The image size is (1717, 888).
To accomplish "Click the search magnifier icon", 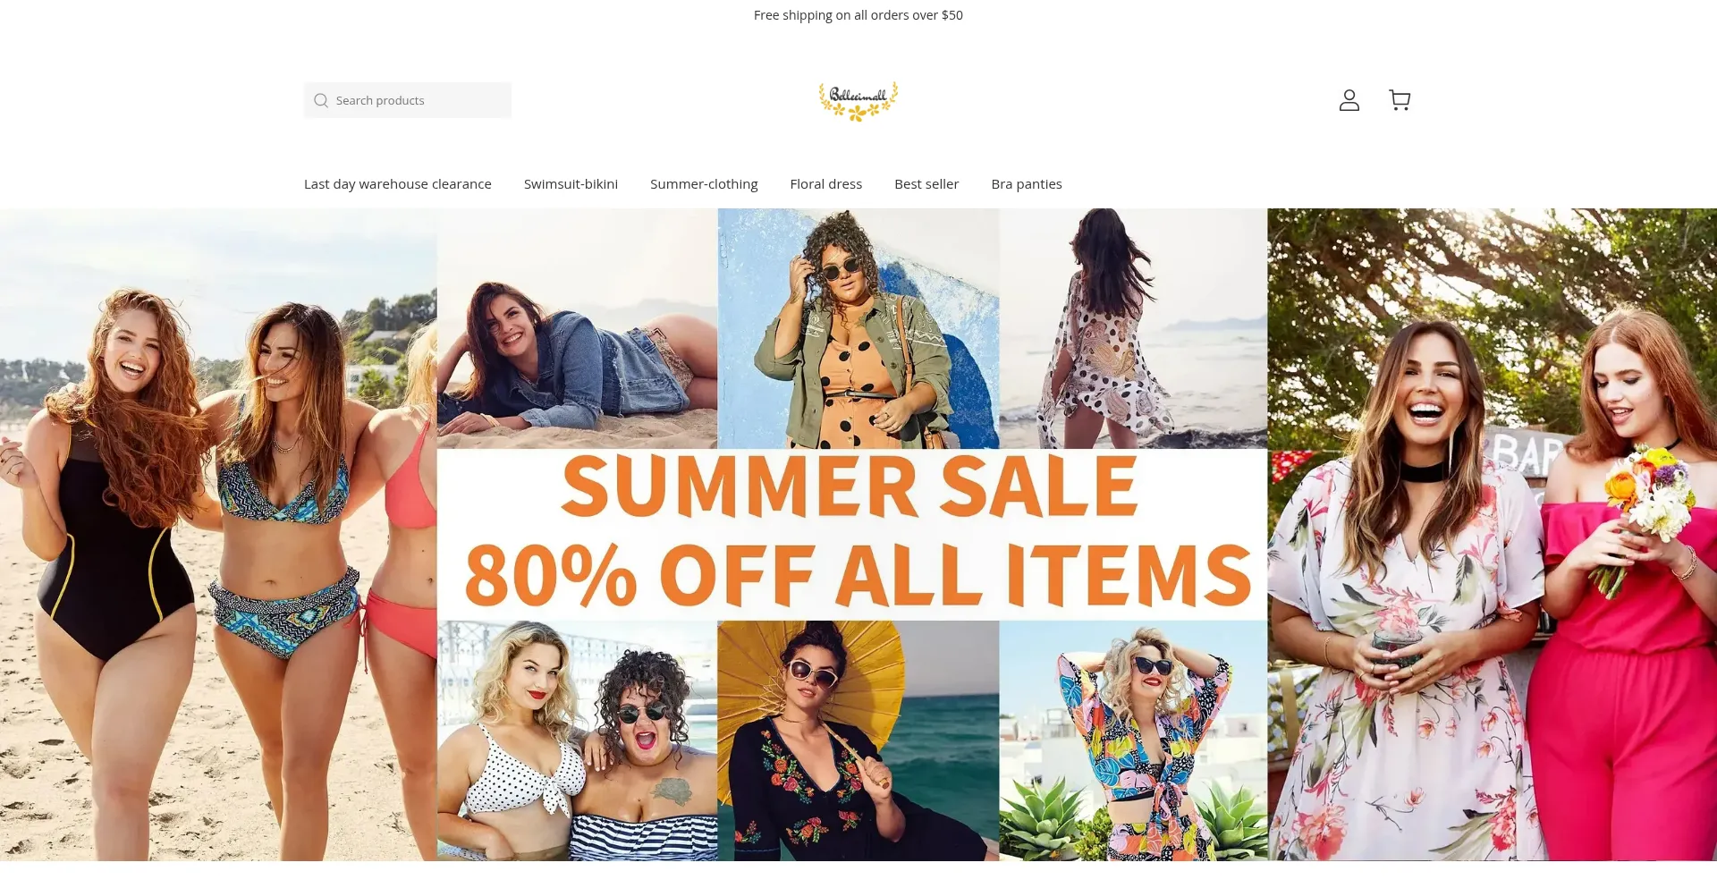I will click(x=321, y=100).
